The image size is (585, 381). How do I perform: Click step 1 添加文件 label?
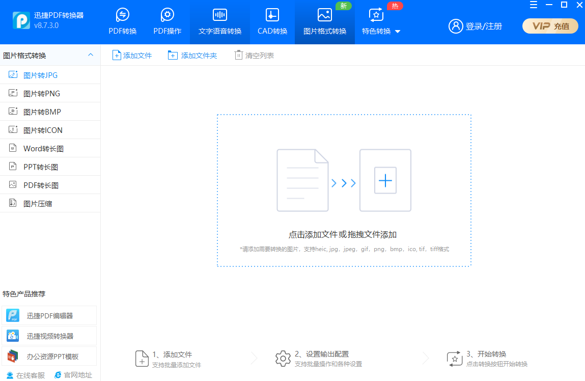click(x=173, y=355)
